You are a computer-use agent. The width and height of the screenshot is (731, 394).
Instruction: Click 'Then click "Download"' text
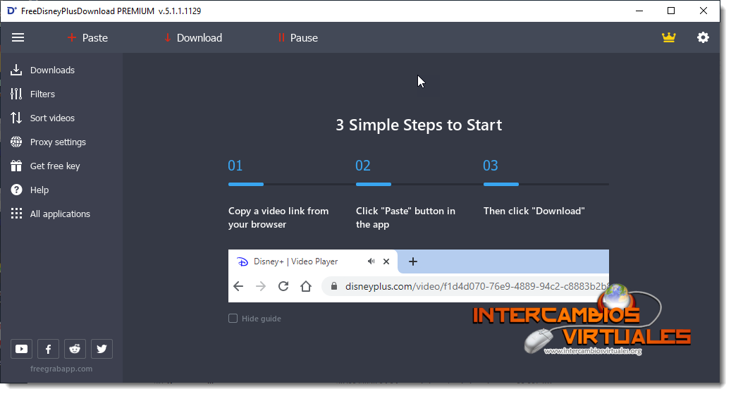tap(534, 211)
